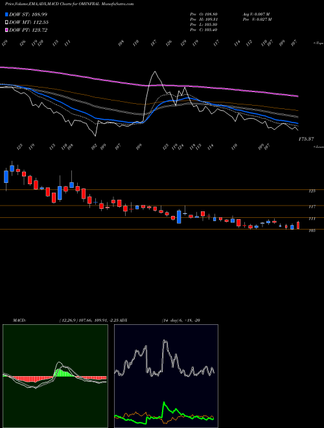
Task: Click the ADX (14 day) values text
Action: click(x=181, y=320)
